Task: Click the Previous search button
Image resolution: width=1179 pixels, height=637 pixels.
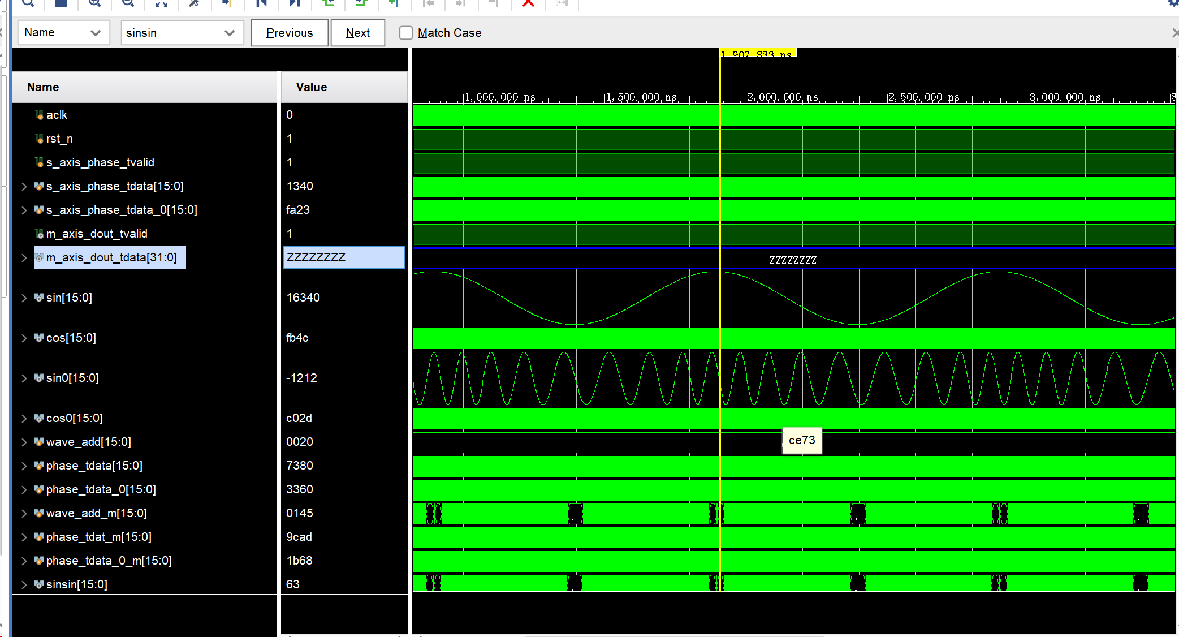Action: click(x=290, y=33)
